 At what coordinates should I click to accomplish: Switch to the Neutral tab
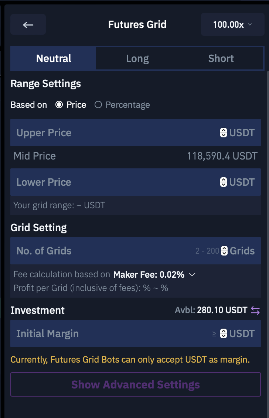click(54, 58)
